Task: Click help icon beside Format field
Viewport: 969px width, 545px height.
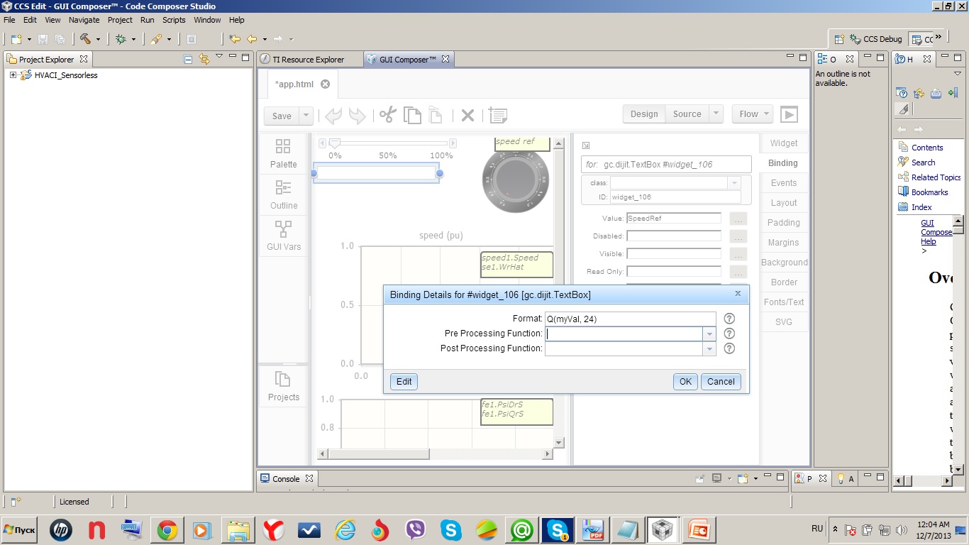Action: [x=729, y=319]
